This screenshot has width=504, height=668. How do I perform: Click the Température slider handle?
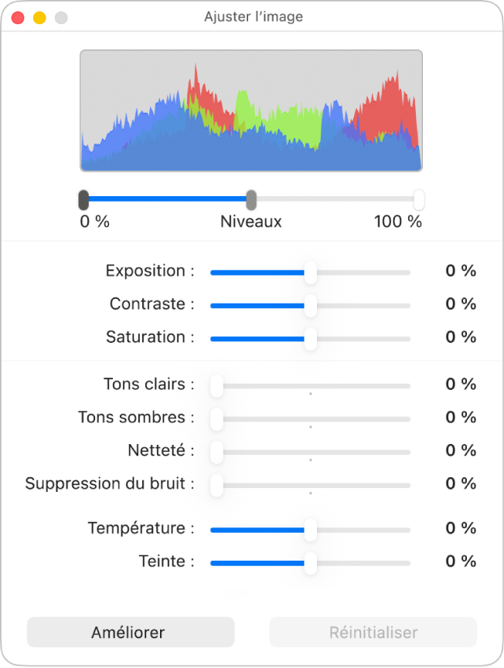pyautogui.click(x=310, y=530)
